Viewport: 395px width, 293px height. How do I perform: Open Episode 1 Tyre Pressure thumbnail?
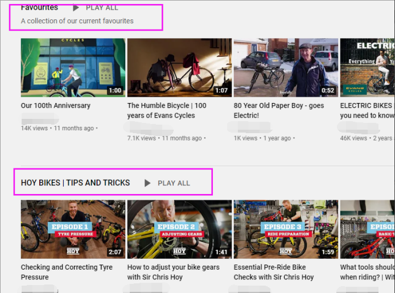point(73,229)
